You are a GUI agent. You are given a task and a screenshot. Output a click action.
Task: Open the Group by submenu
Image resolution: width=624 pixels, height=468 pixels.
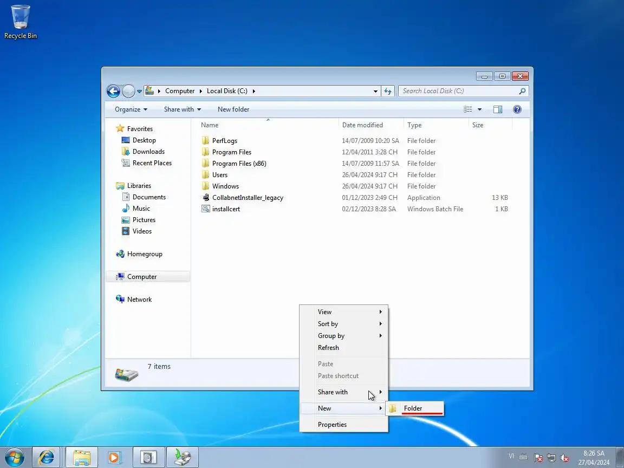344,335
